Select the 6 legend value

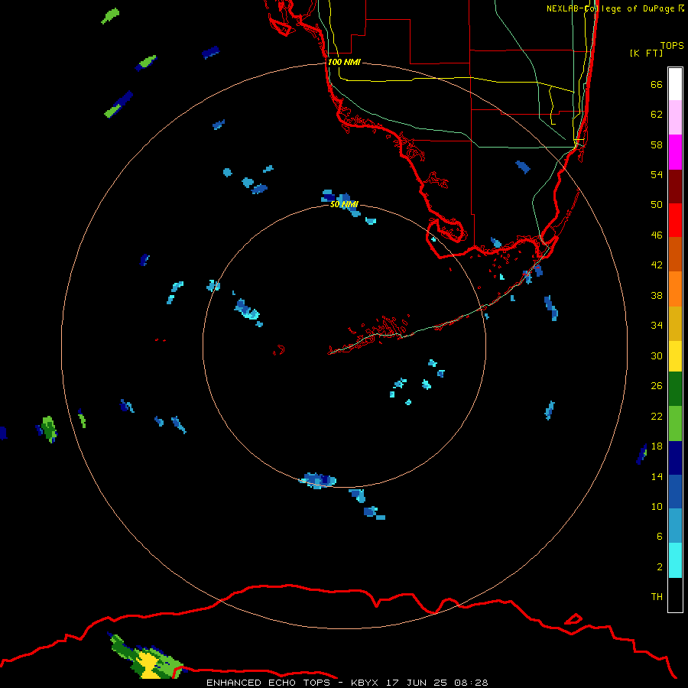(660, 536)
